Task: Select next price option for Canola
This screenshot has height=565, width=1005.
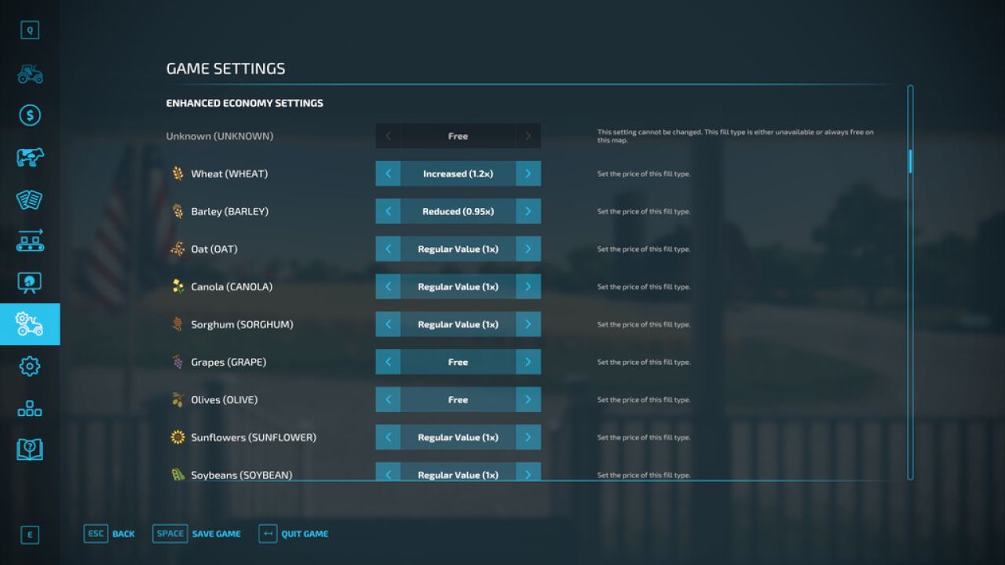Action: coord(528,286)
